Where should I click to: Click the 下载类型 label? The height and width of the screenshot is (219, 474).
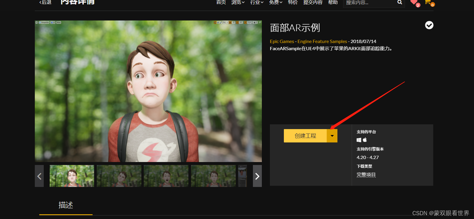pos(364,166)
